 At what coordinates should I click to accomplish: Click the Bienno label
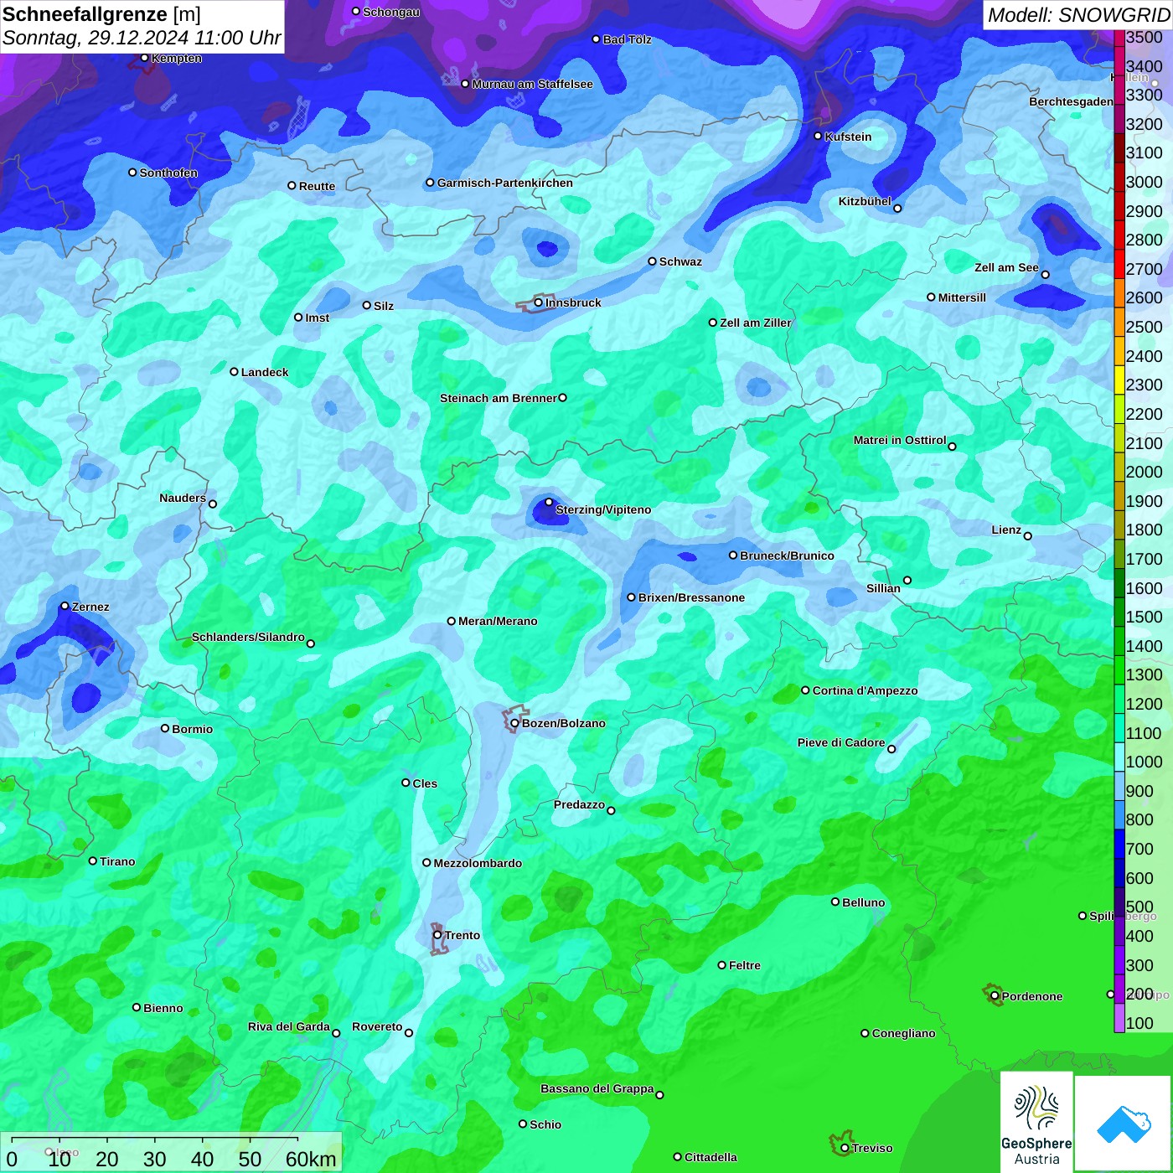point(163,1008)
